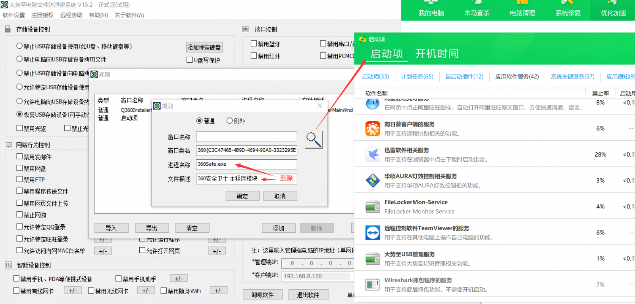Expand +/- next to 允许打开网页
This screenshot has height=304, width=635.
(217, 251)
